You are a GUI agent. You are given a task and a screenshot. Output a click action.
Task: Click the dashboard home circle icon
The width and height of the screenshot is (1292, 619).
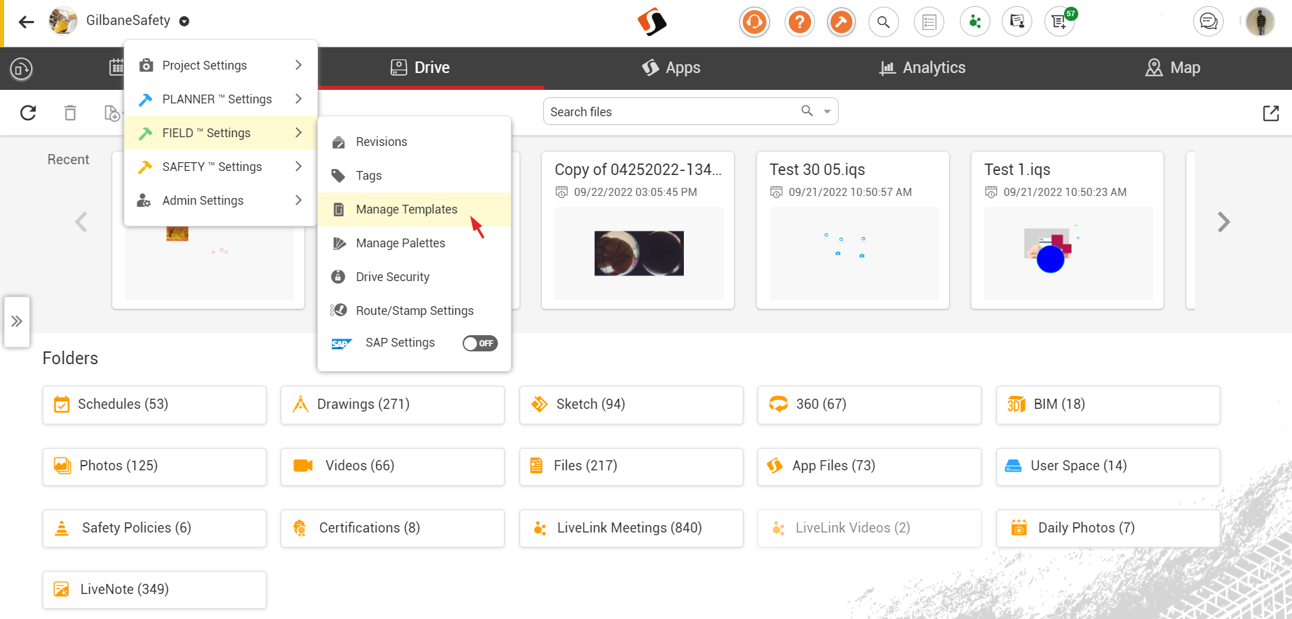click(x=22, y=68)
